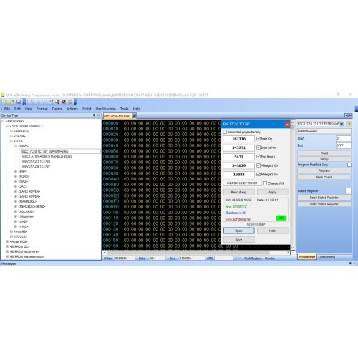Close the Messages panel
The width and height of the screenshot is (358, 358).
[x=354, y=263]
